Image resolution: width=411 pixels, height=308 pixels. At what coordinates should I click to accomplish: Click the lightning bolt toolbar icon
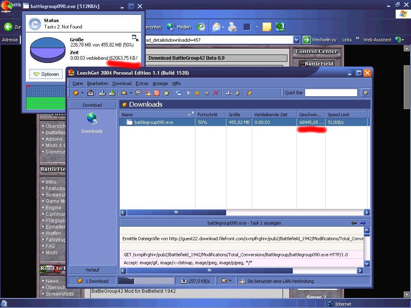coord(249,93)
